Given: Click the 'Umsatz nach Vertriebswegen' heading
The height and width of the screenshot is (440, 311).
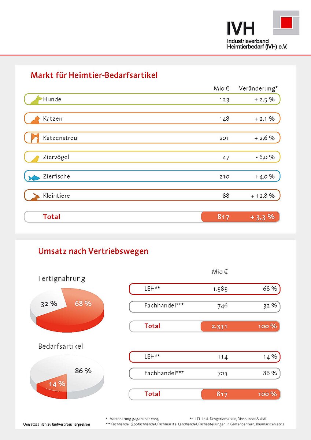Looking at the screenshot, I should tap(93, 251).
